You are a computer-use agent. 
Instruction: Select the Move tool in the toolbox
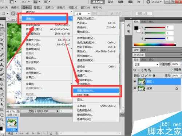pos(2,25)
